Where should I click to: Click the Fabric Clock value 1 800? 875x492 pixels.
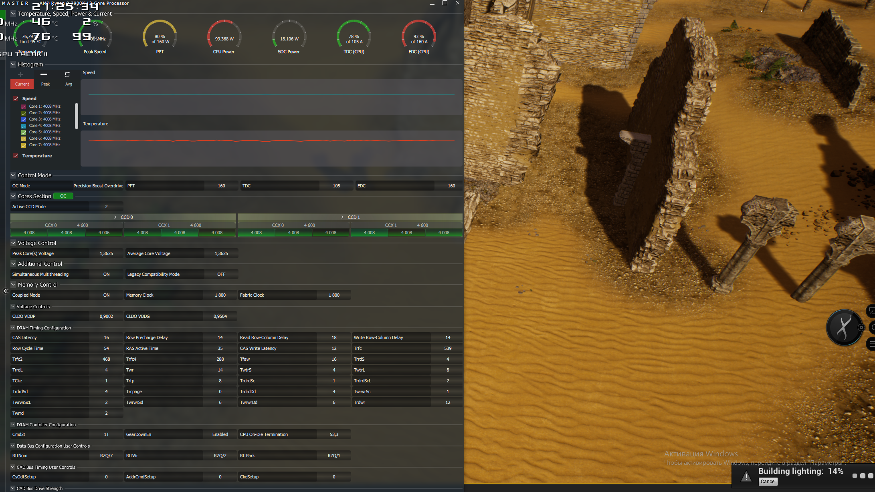[x=334, y=295]
